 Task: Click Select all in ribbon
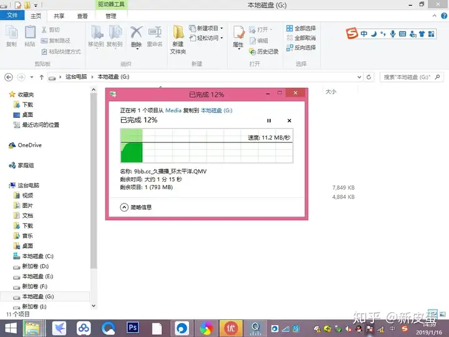[x=301, y=28]
